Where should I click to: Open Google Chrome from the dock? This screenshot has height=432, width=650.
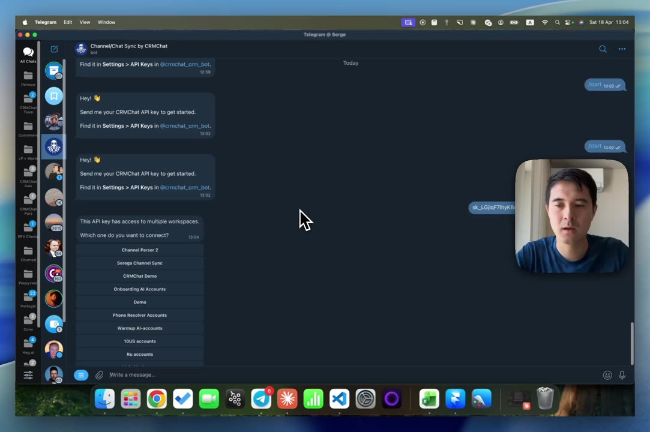tap(157, 399)
